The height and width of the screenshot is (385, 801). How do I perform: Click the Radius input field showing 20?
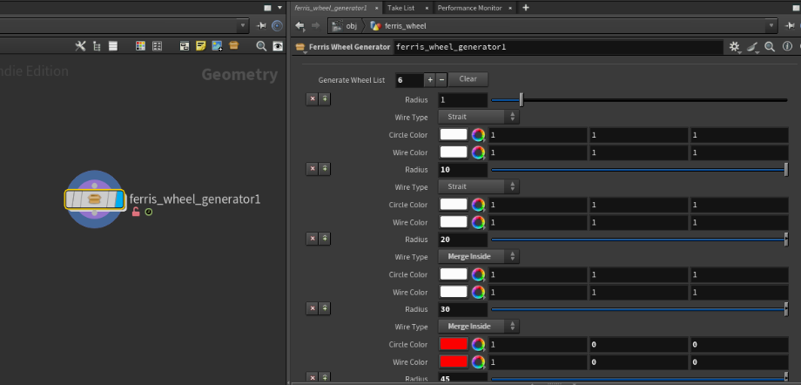(462, 240)
